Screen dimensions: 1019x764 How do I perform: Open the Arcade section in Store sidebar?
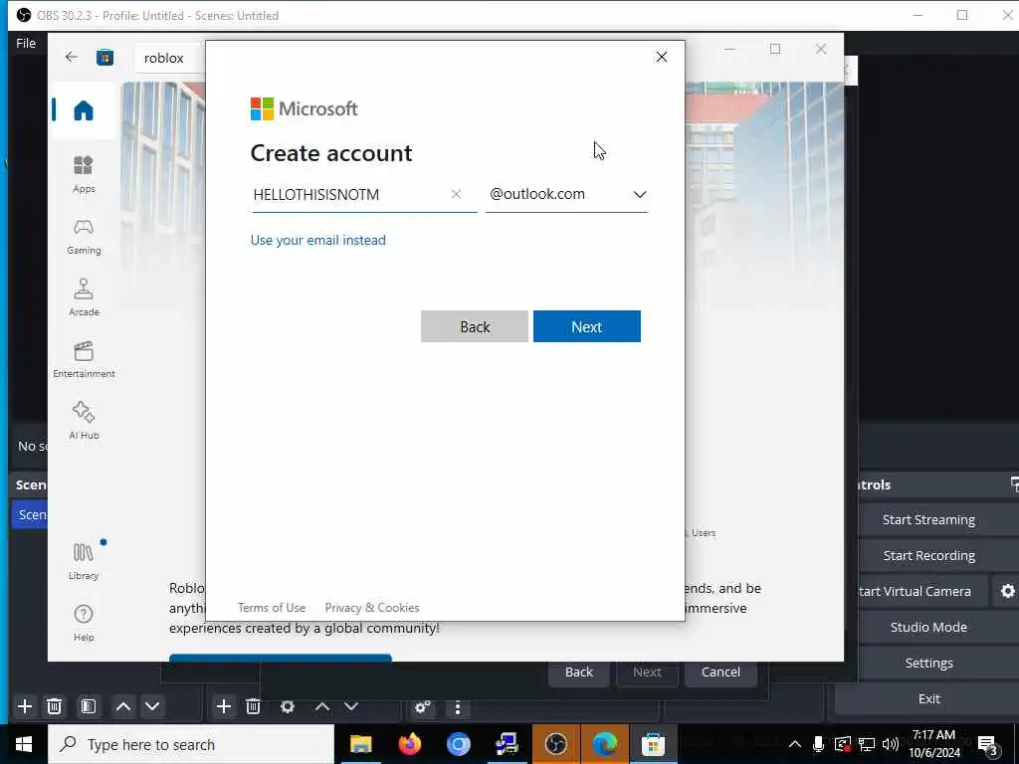(x=84, y=298)
